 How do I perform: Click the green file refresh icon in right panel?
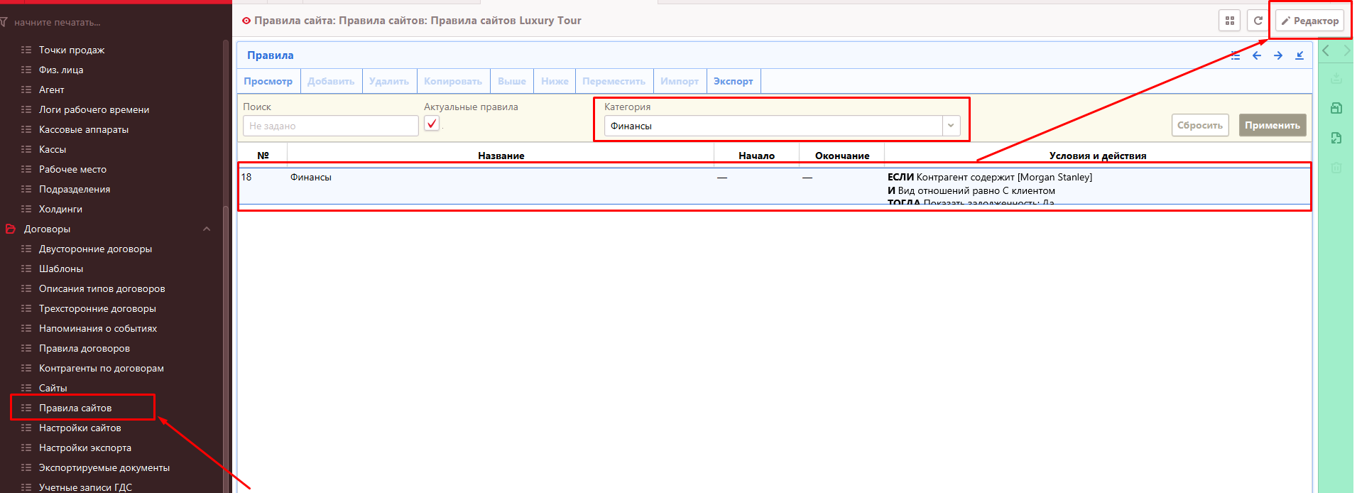click(1336, 138)
